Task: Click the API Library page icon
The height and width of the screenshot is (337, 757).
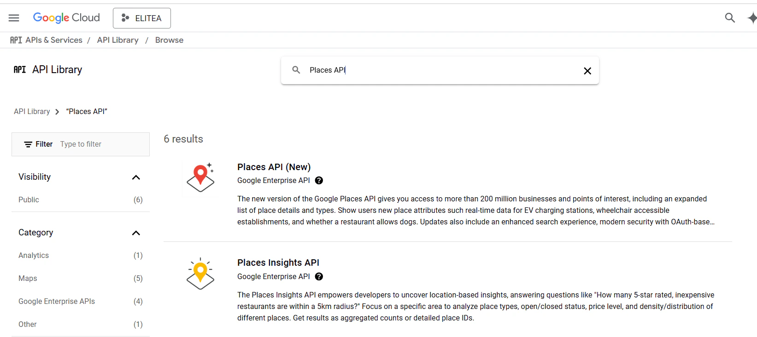Action: click(x=19, y=69)
